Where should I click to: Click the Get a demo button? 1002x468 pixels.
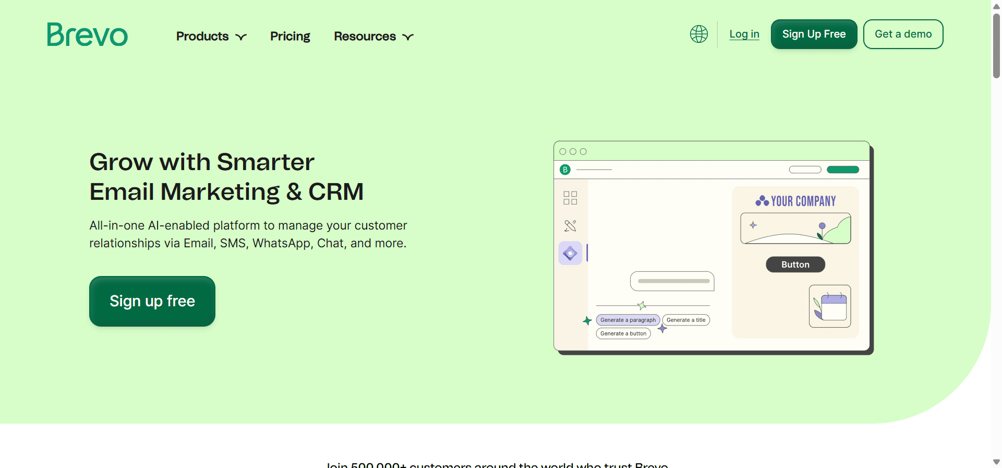point(903,34)
